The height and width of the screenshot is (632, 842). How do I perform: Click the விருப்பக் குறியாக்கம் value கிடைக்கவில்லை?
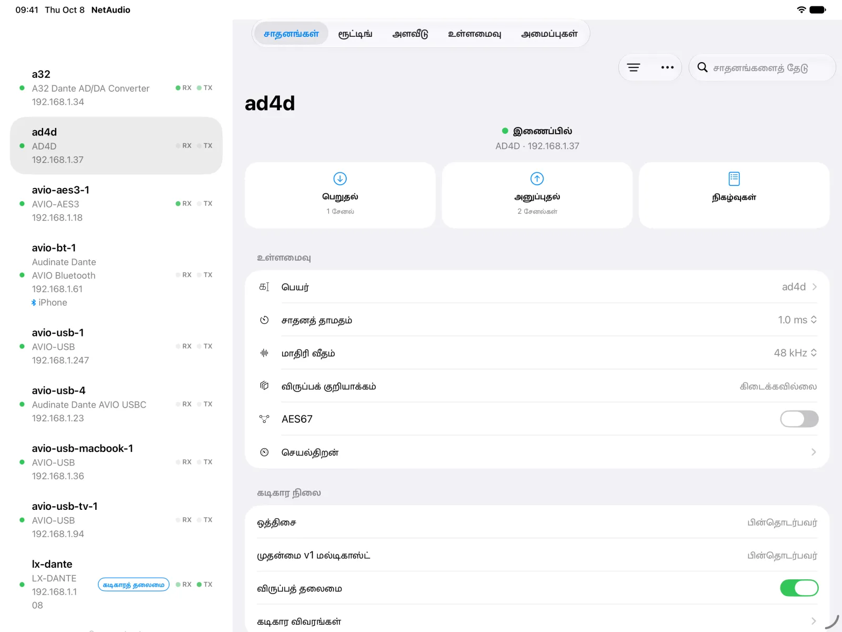pyautogui.click(x=778, y=386)
